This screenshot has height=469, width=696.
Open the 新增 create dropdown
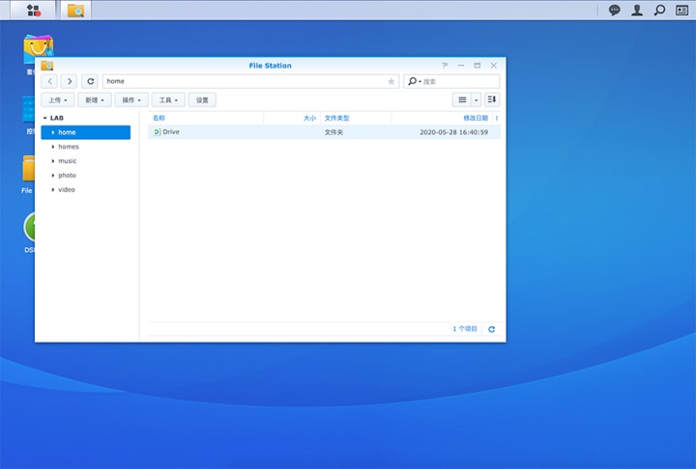click(x=95, y=100)
